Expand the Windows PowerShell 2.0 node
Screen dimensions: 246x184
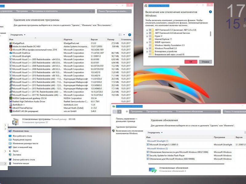click(147, 48)
